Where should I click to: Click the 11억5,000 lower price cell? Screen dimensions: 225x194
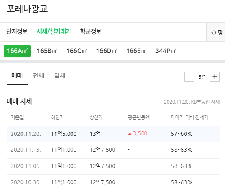(x=64, y=134)
